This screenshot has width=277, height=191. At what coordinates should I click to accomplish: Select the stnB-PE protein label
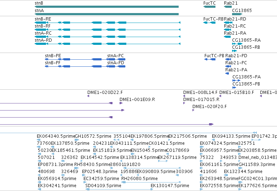[53, 56]
